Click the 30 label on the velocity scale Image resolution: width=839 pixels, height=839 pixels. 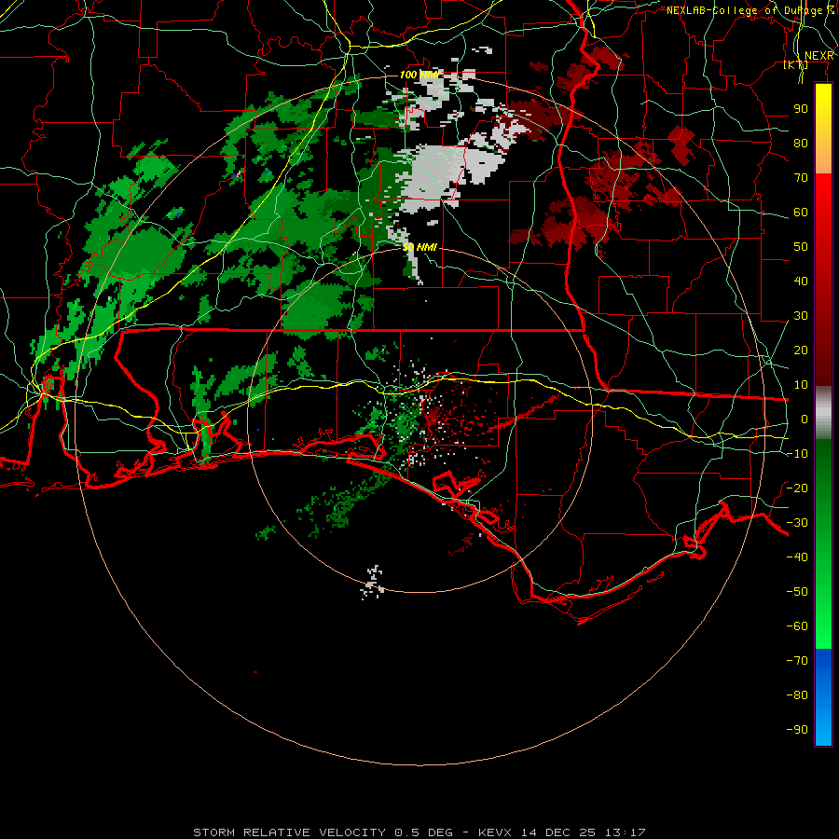801,316
